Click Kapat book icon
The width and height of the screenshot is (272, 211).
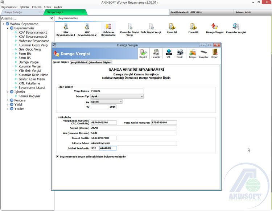click(x=215, y=54)
